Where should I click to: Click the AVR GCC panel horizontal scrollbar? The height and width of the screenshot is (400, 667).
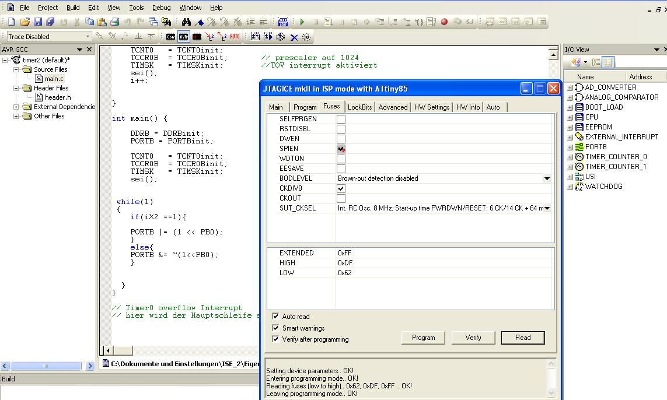(x=47, y=366)
